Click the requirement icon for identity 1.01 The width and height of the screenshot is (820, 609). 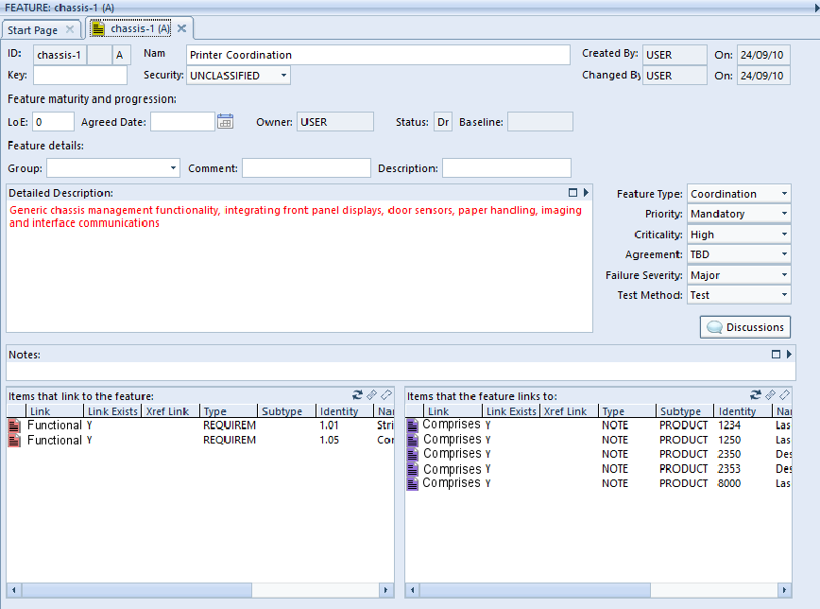[14, 426]
